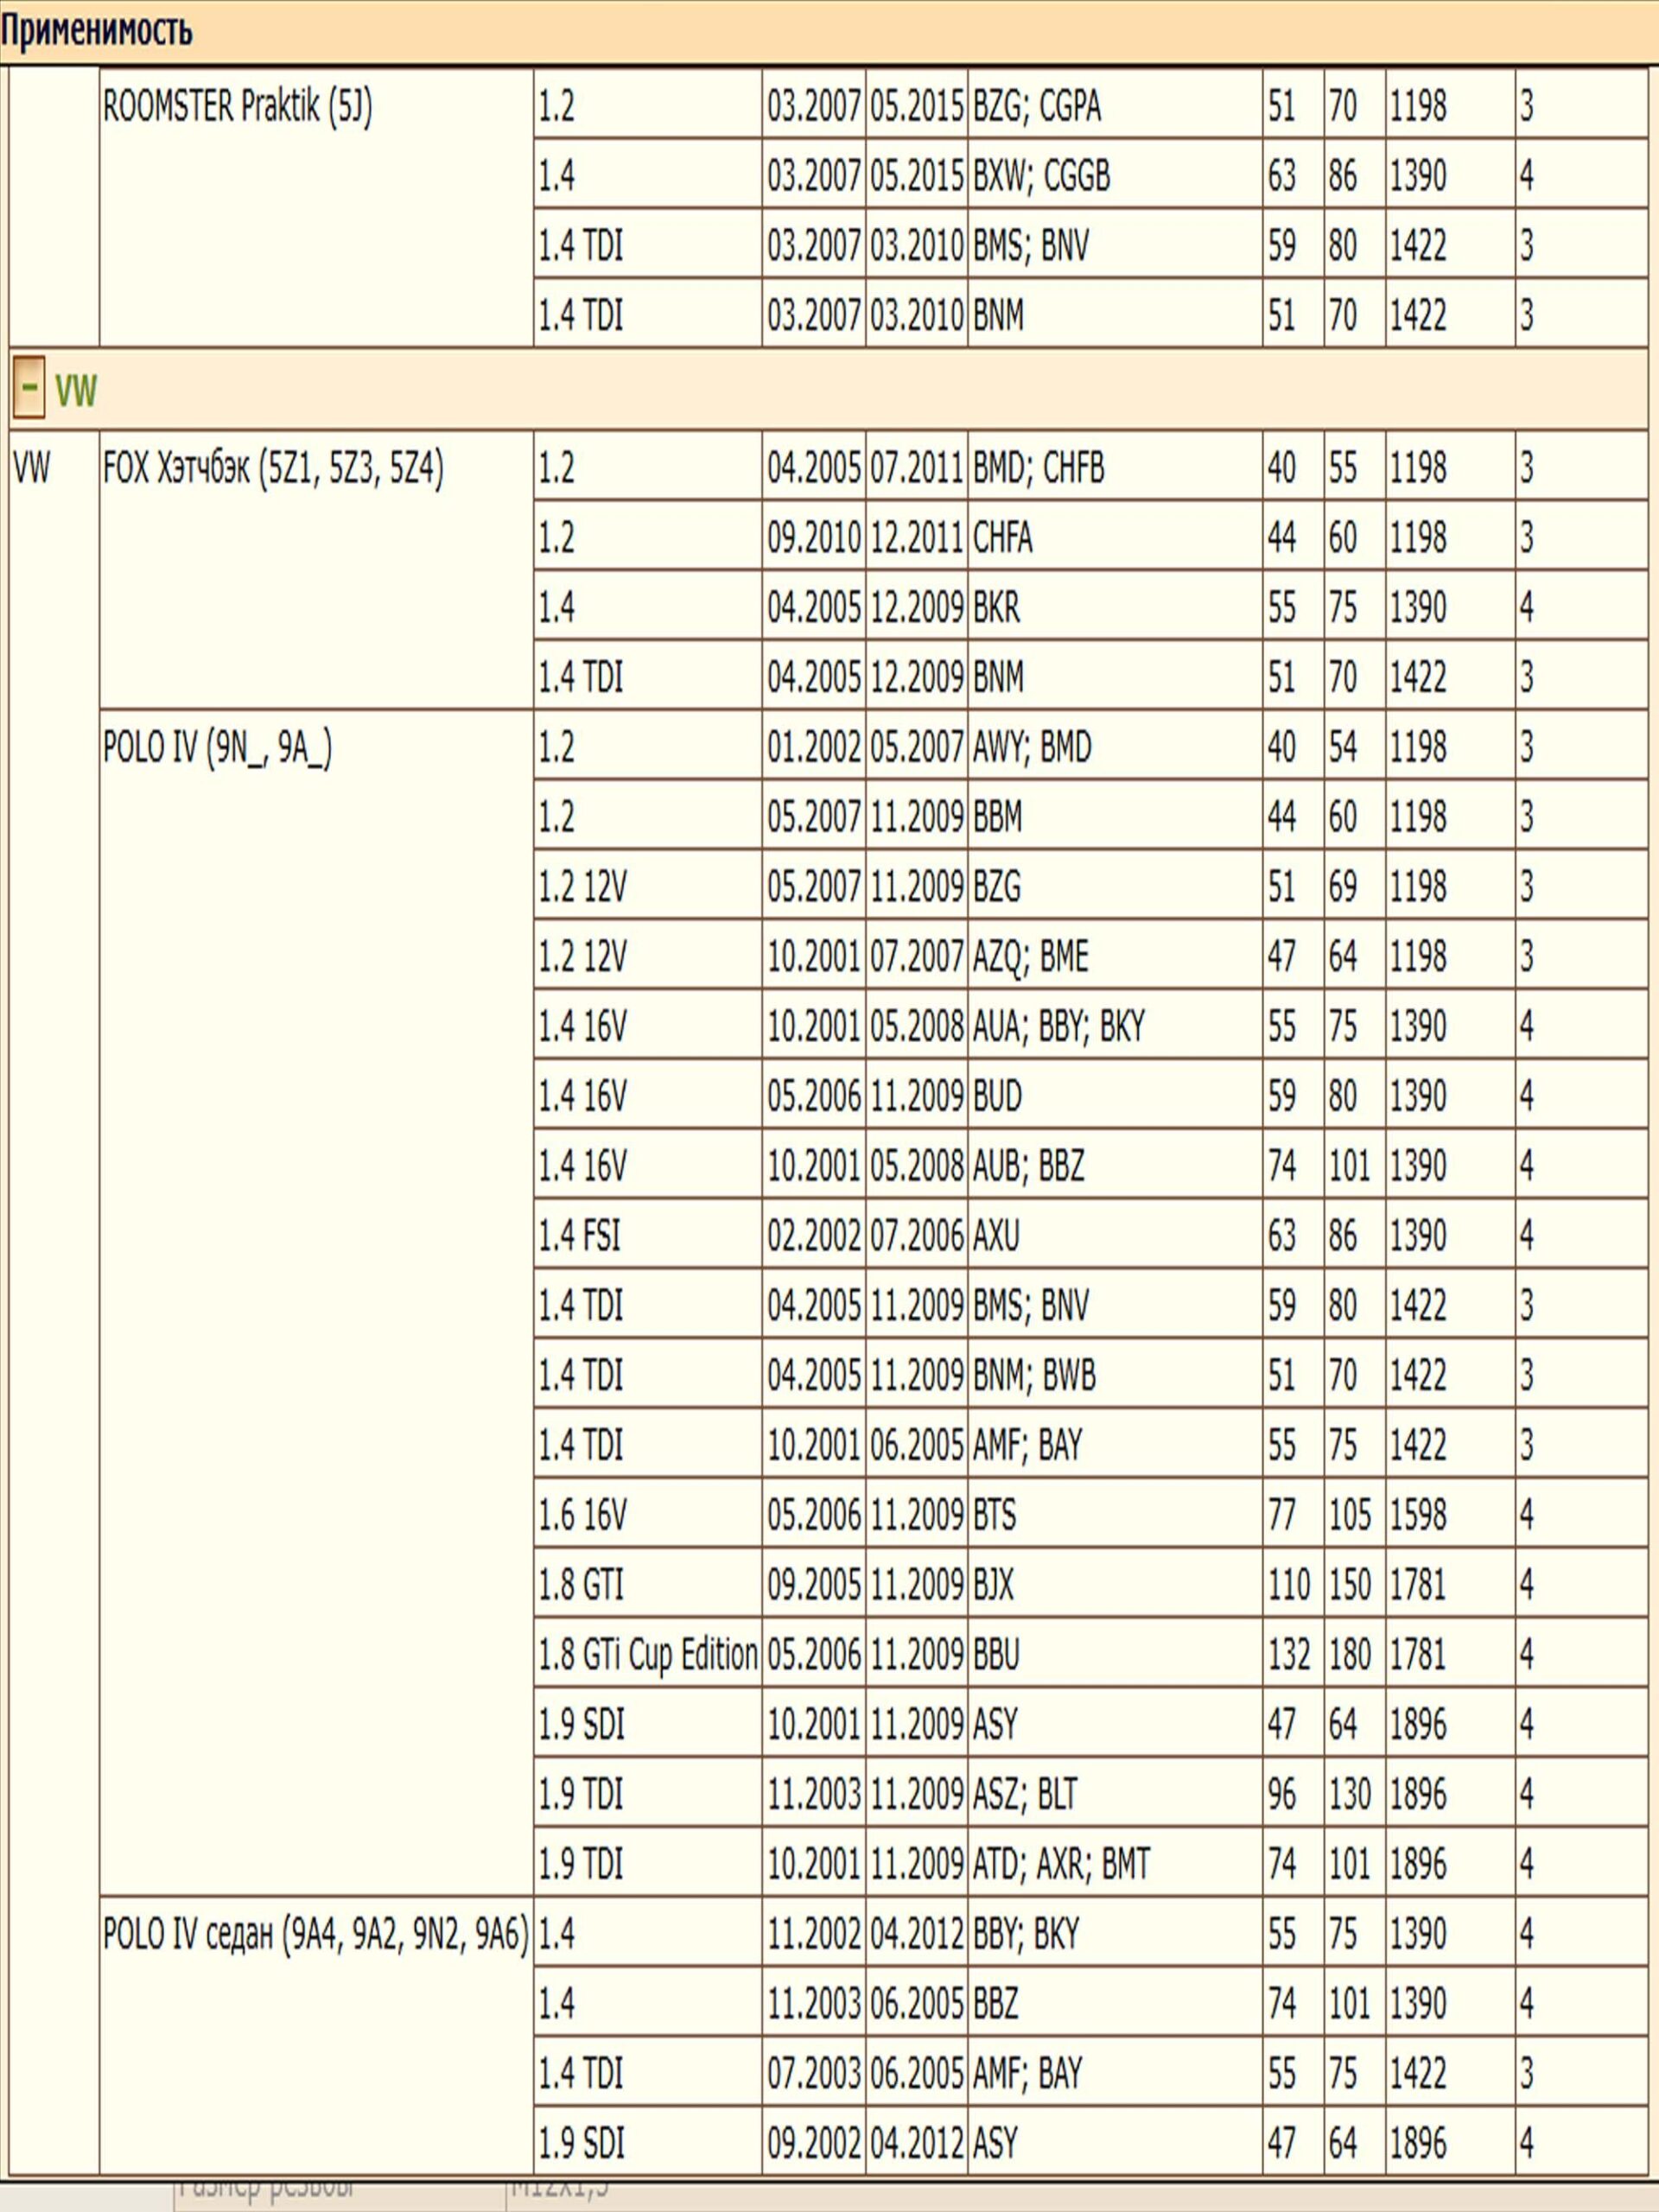Select the ROOMSTER Praktik (5J) model cell
This screenshot has width=1659, height=2212.
pos(238,106)
